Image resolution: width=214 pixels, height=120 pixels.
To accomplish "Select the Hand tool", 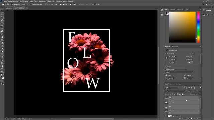I will pos(2,66).
